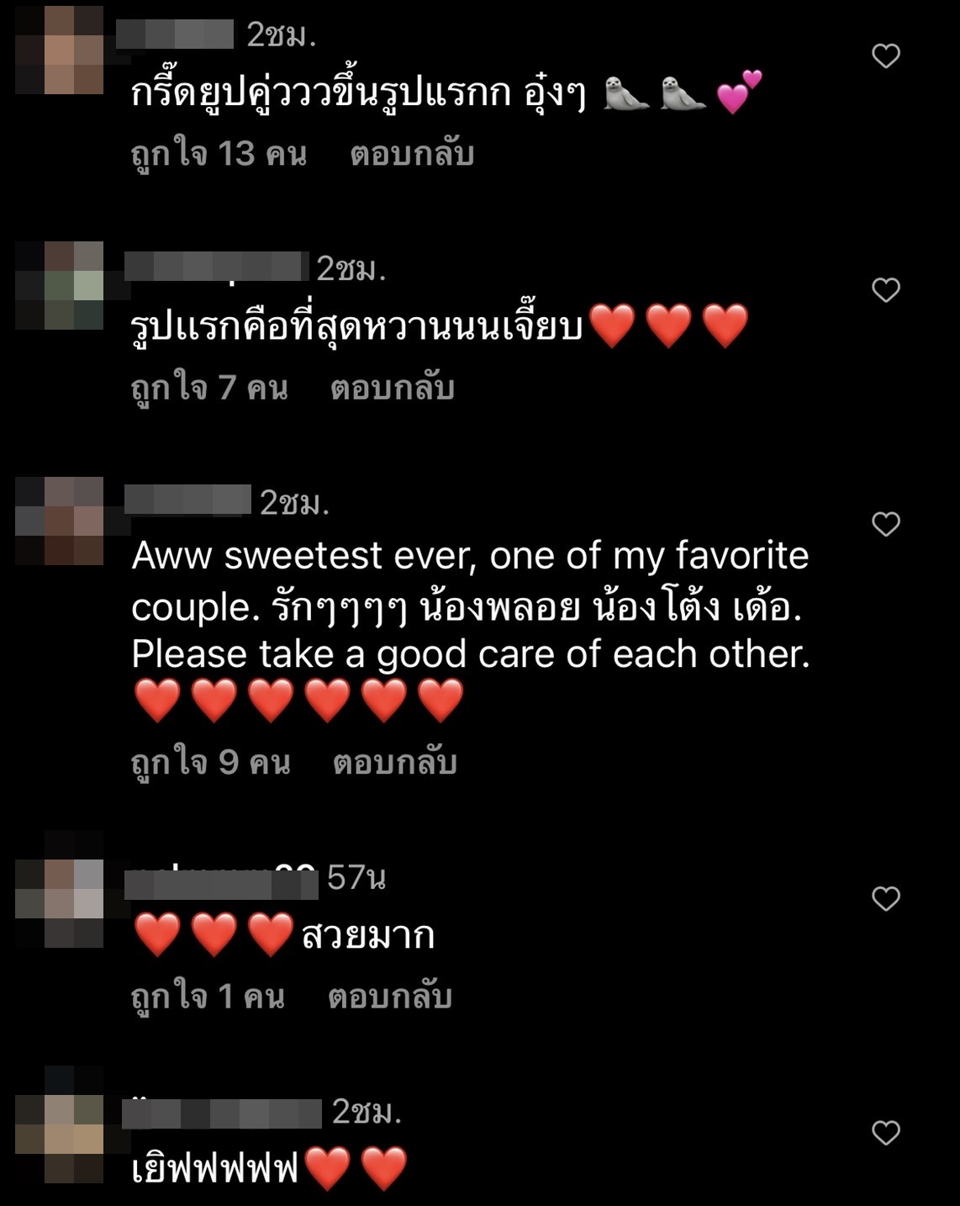
Task: Tap heart icon beside รูปแรกคือที่สุดหวาน comment
Action: coord(886,289)
